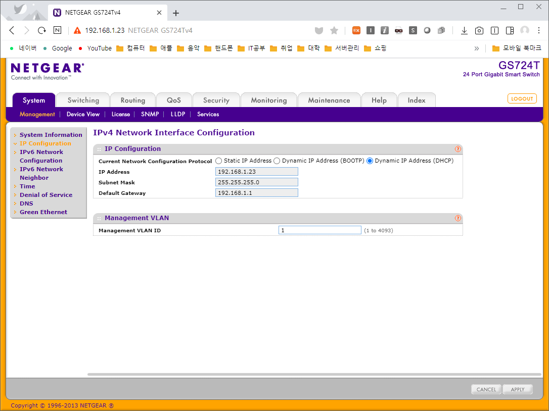Switch to the Switching tab

tap(83, 100)
